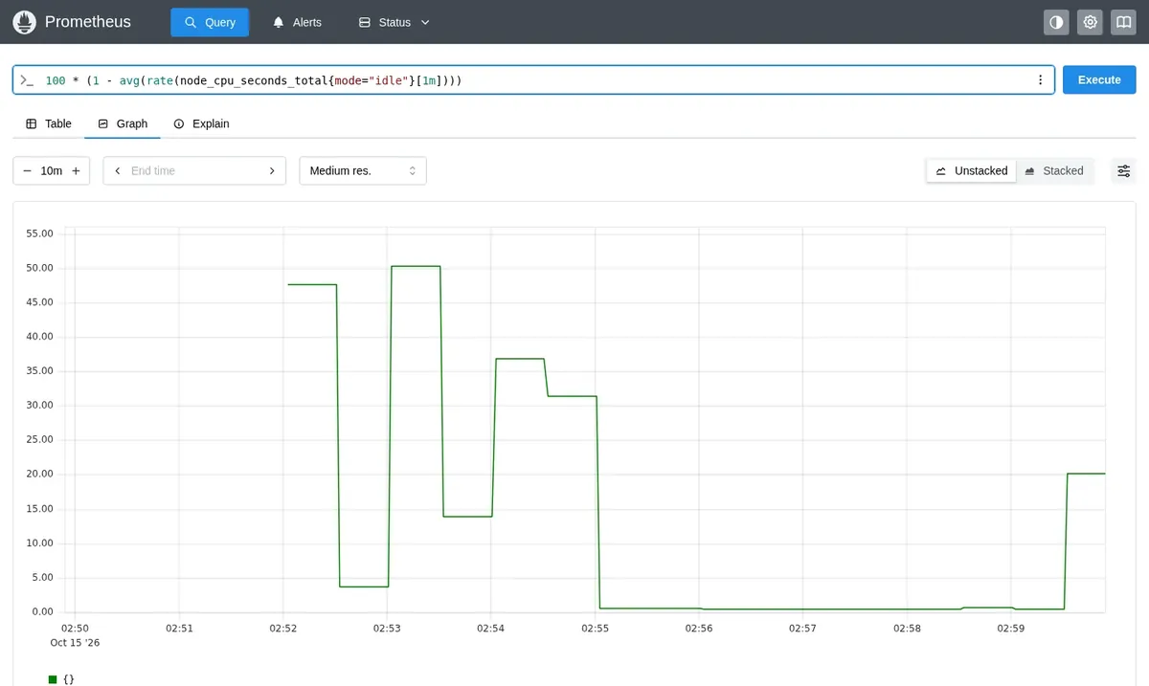Go to next end time arrow
This screenshot has width=1149, height=686.
[x=272, y=170]
